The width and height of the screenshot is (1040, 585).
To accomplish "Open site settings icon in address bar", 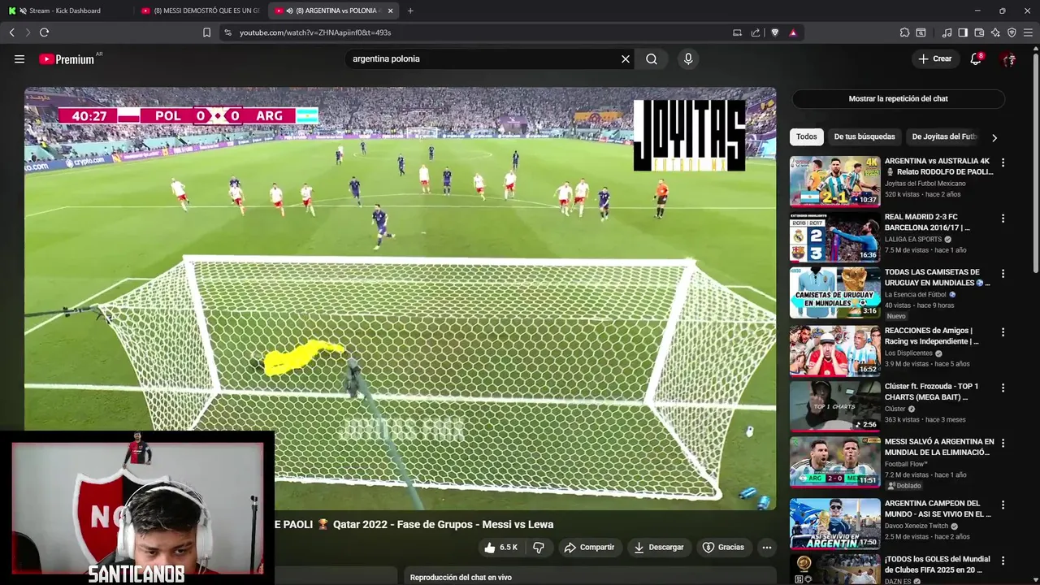I will (x=227, y=32).
